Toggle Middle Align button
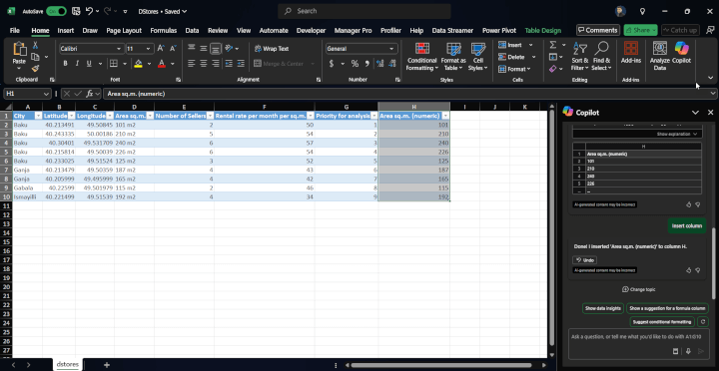 coord(204,49)
